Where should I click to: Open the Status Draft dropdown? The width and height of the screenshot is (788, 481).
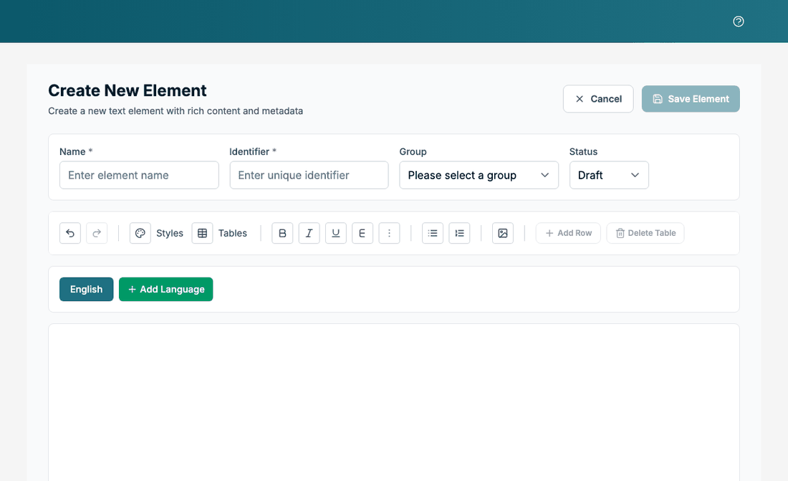click(609, 175)
